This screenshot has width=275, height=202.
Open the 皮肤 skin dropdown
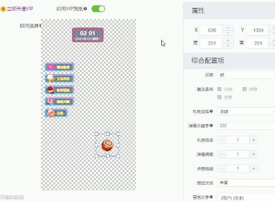(246, 75)
